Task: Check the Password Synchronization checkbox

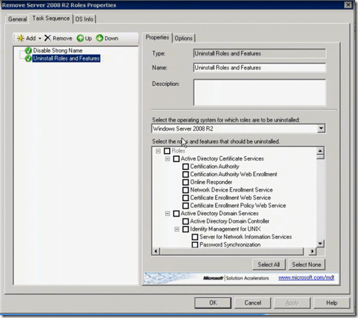Action: point(195,245)
